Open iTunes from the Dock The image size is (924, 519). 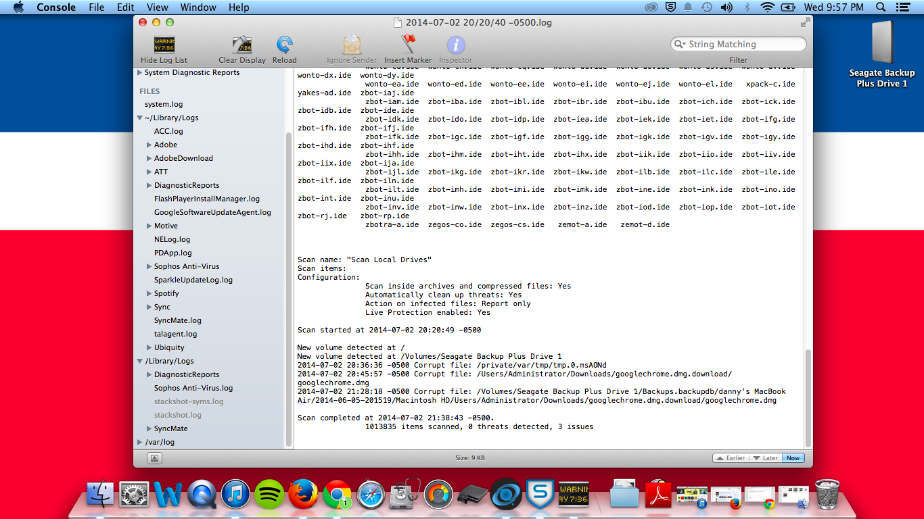(235, 494)
